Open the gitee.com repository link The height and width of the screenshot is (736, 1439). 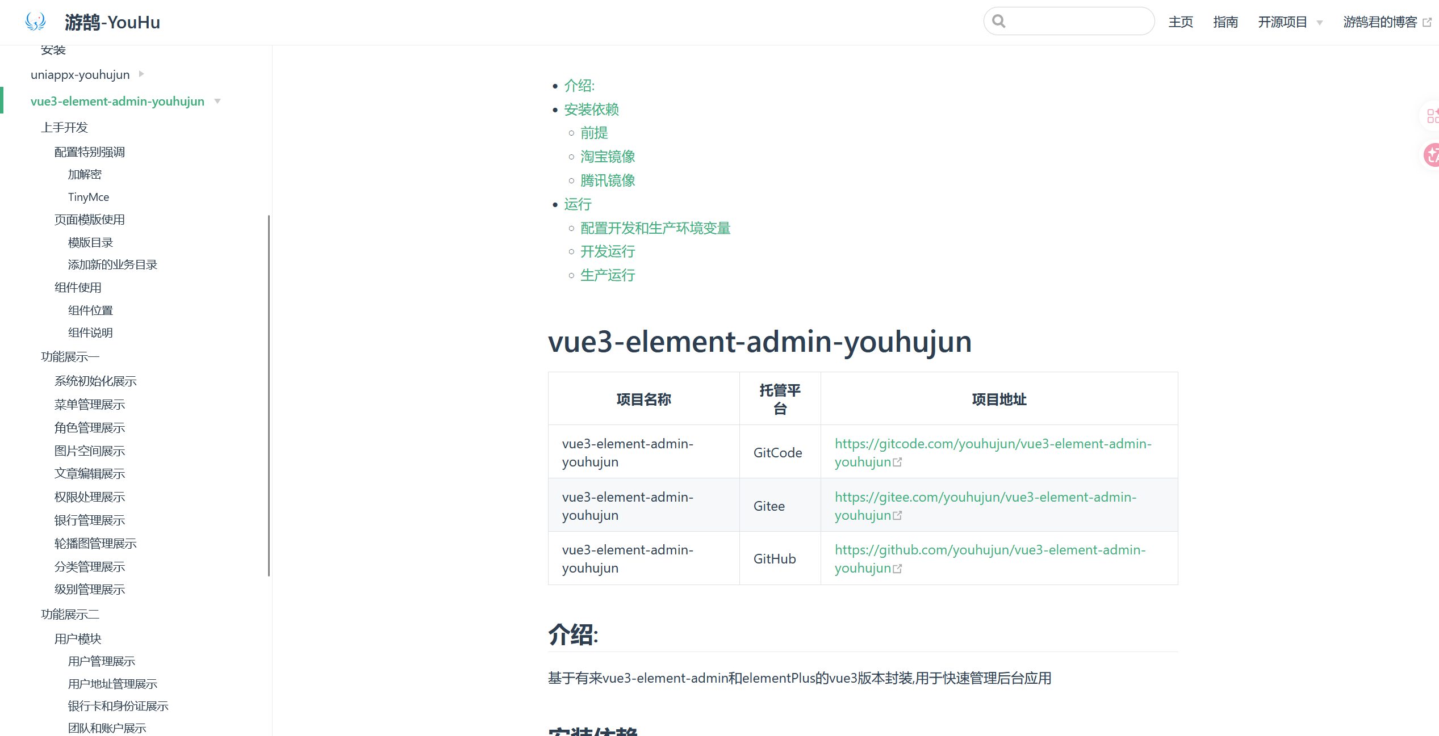point(985,506)
